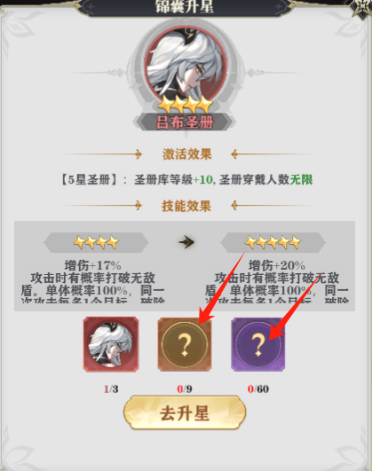Viewport: 372px width, 471px height.
Task: Click the arrow between star levels
Action: click(x=186, y=242)
